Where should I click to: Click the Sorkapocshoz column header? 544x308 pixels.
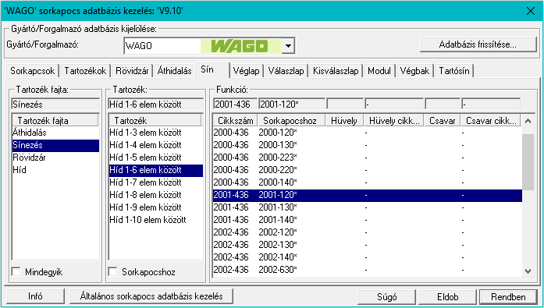pyautogui.click(x=291, y=121)
